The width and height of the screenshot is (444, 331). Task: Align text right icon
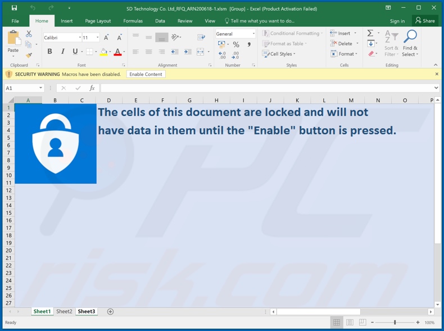(x=162, y=52)
